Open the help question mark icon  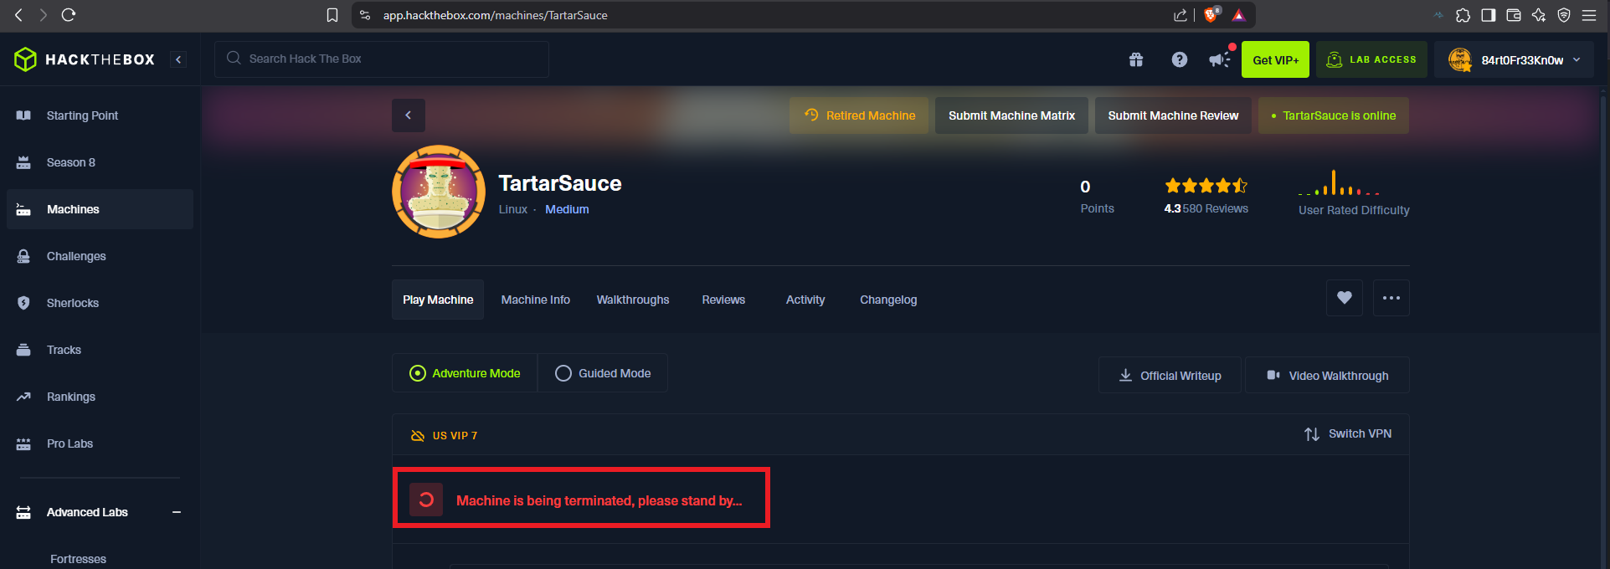(1180, 59)
